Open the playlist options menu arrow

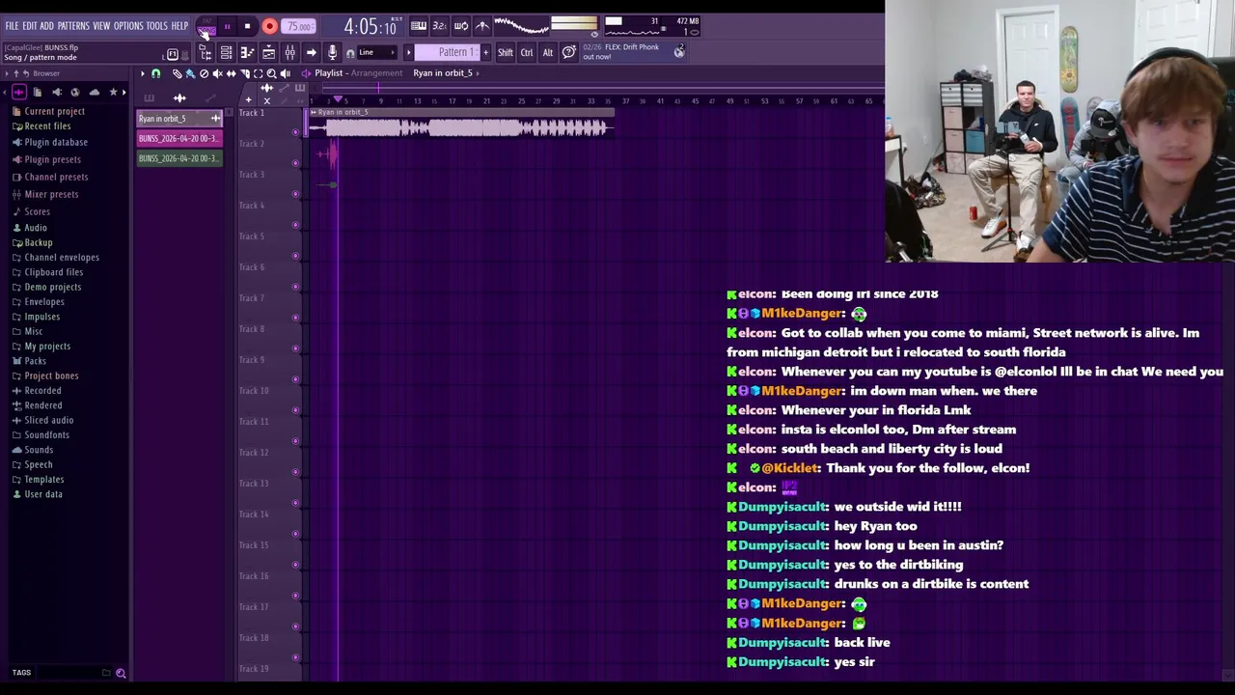click(142, 73)
